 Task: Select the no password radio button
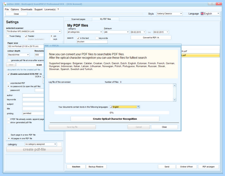[8, 86]
